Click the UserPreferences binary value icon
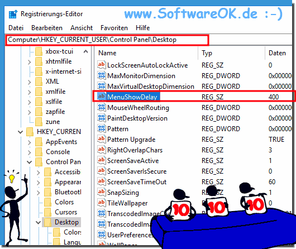Screen dimensions: 296x249 pyautogui.click(x=102, y=234)
